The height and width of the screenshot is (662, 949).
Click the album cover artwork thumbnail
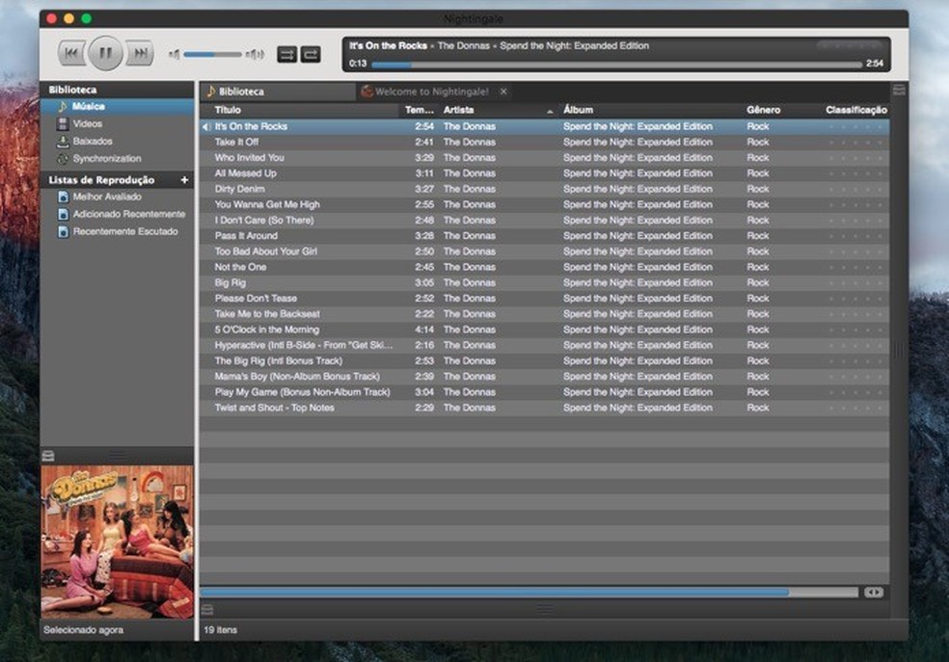point(117,542)
